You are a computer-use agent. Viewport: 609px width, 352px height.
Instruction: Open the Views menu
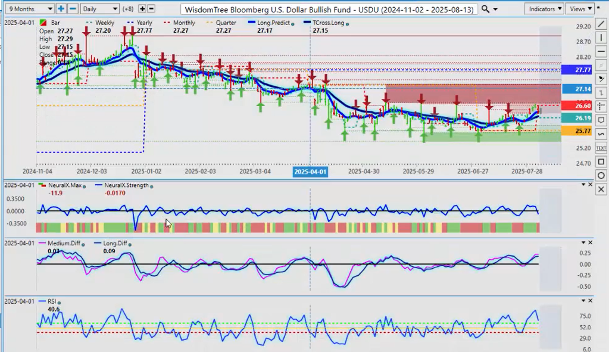[x=580, y=9]
